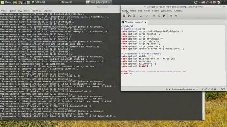This screenshot has width=227, height=127.
Task: Click the #!/bin/sh line in editor
Action: click(x=127, y=26)
